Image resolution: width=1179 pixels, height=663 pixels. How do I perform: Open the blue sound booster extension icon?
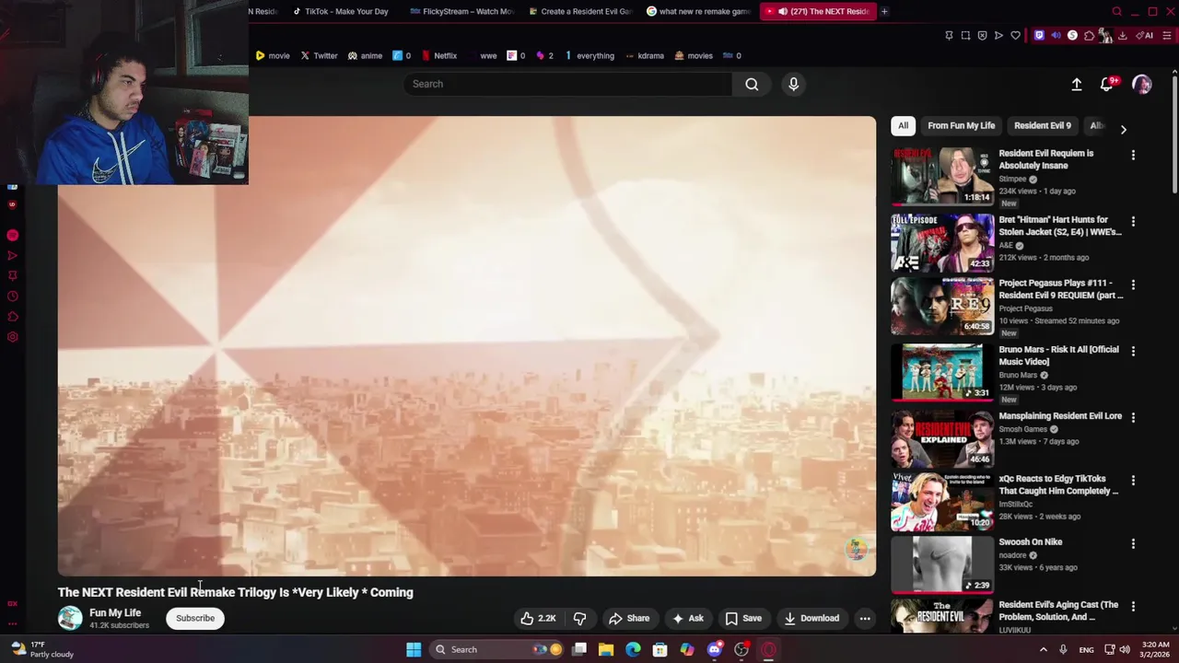pos(1056,36)
